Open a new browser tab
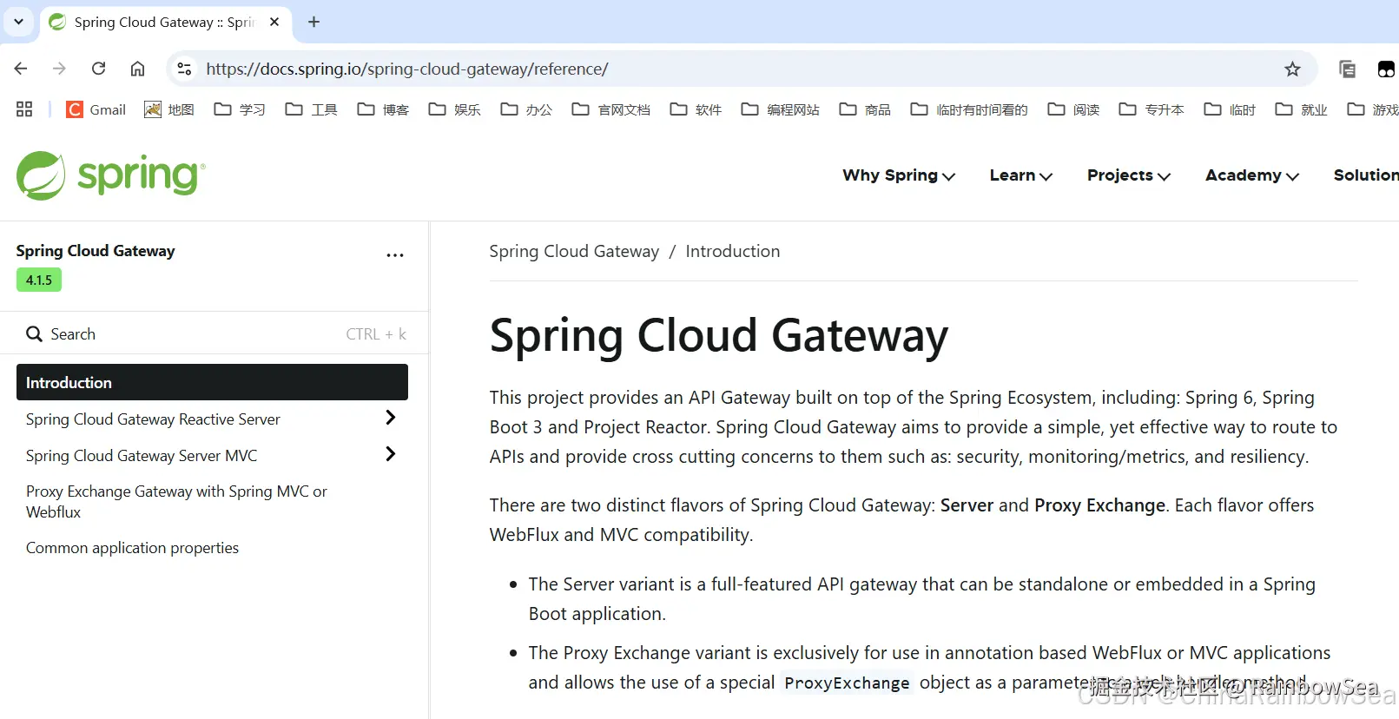This screenshot has width=1399, height=719. pos(314,22)
